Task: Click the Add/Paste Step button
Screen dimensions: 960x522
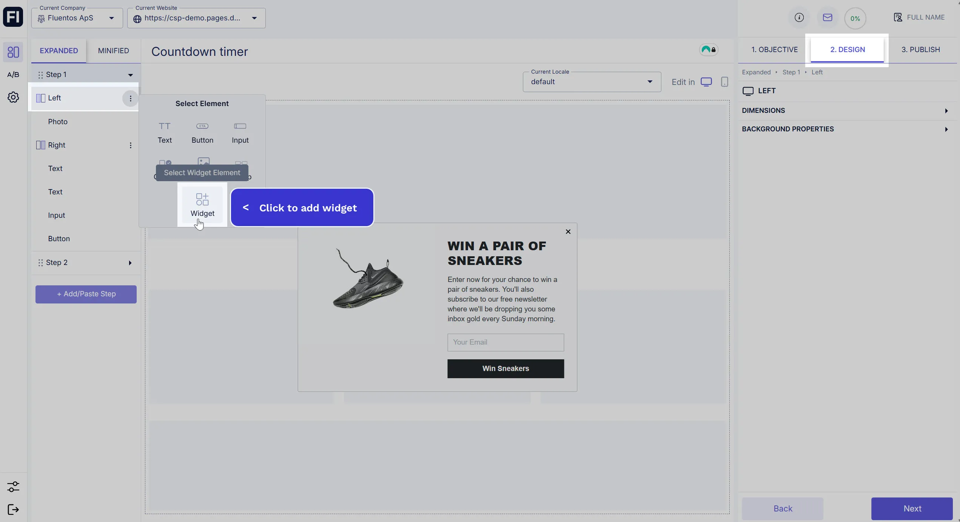Action: click(x=86, y=294)
